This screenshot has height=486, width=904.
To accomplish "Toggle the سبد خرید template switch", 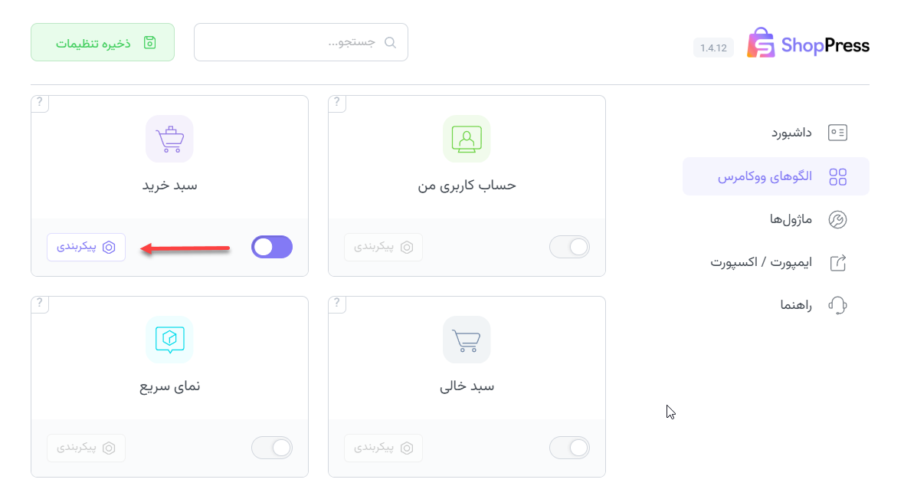I will click(272, 247).
